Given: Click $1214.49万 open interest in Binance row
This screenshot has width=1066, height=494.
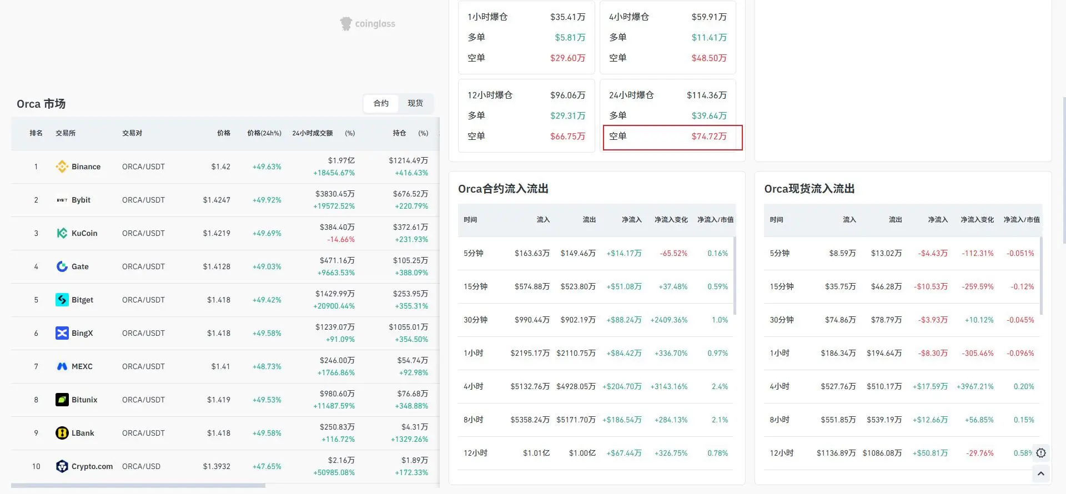Looking at the screenshot, I should [x=409, y=160].
